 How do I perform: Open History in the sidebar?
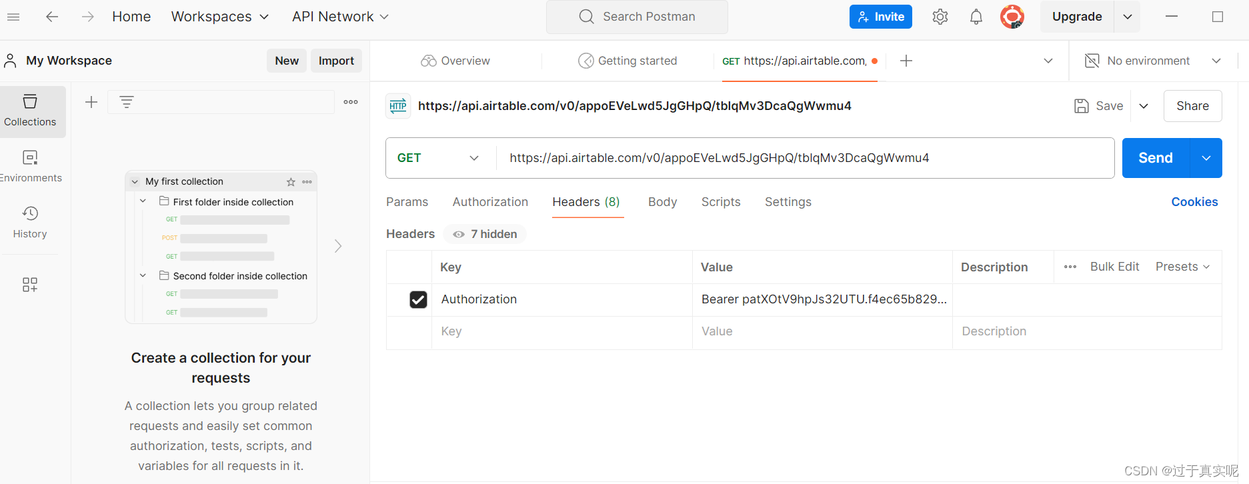pos(30,223)
